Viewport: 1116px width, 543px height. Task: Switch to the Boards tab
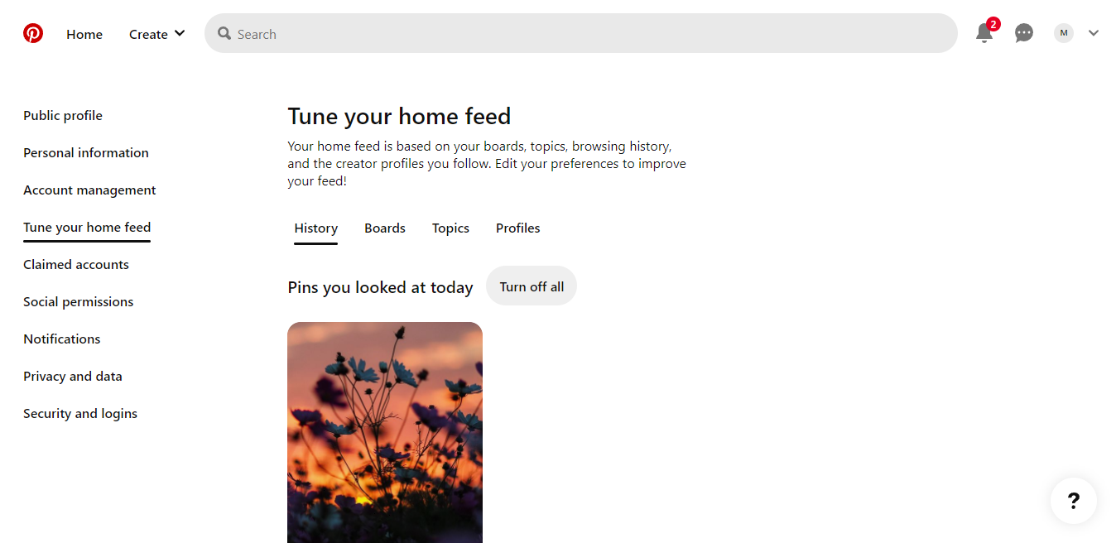click(x=385, y=228)
